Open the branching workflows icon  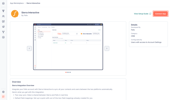(3, 32)
